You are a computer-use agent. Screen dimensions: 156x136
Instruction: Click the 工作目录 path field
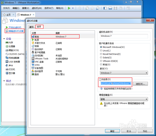116,84
